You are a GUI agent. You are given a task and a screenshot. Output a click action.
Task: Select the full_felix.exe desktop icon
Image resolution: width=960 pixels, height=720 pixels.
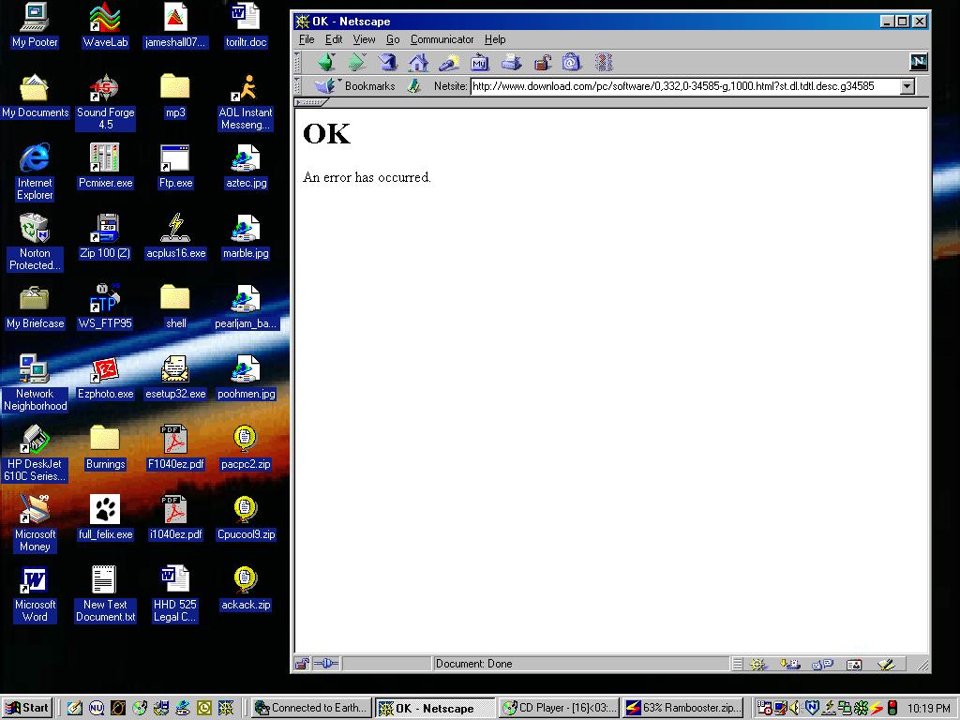click(105, 517)
